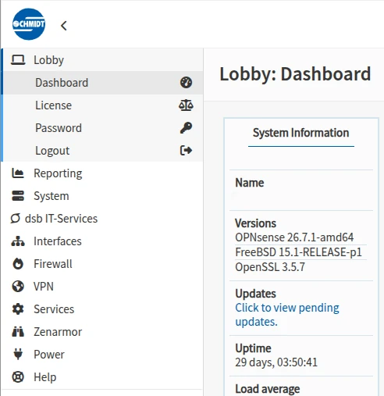384x396 pixels.
Task: Click the Services gear icon
Action: [x=18, y=309]
